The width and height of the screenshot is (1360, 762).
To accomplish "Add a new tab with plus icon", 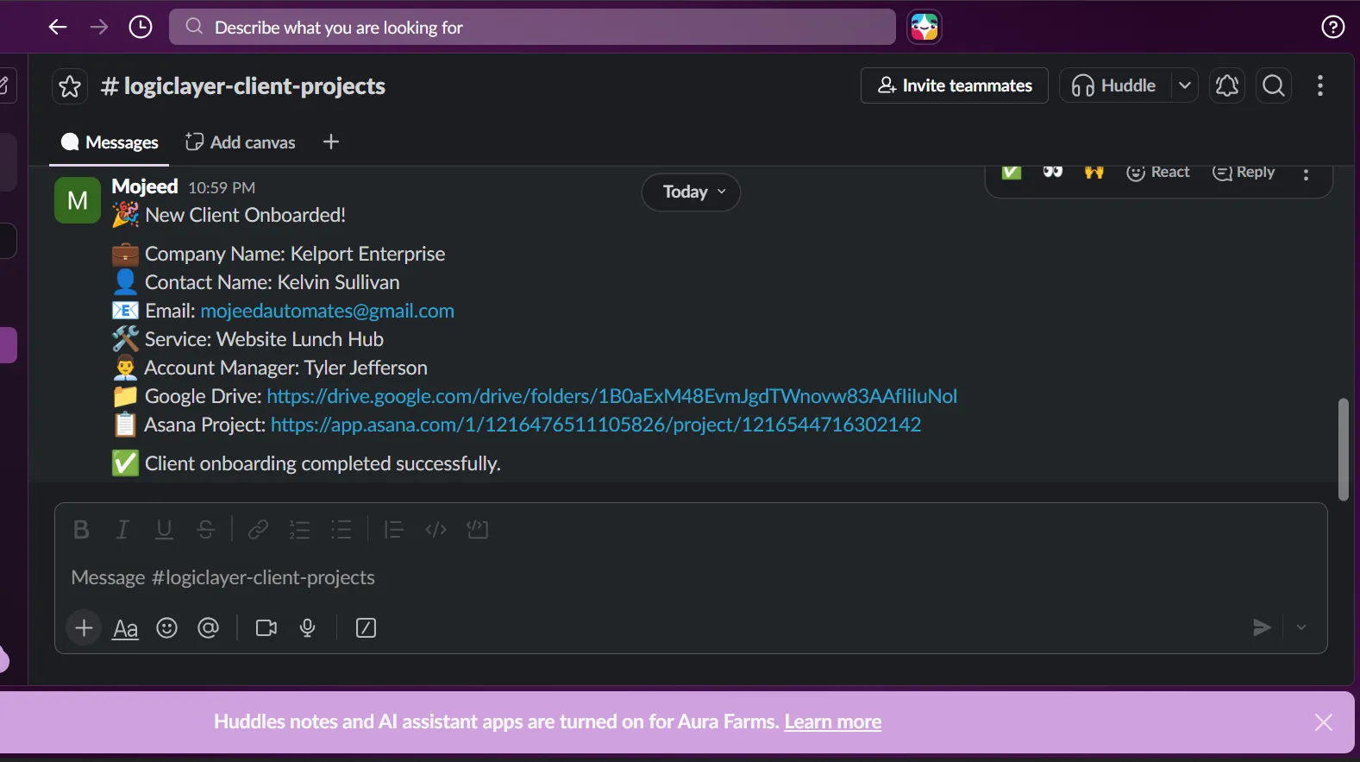I will pos(331,142).
